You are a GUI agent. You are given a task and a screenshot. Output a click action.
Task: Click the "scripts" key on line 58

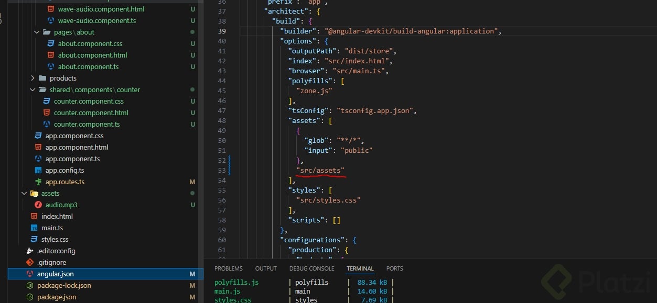[306, 220]
